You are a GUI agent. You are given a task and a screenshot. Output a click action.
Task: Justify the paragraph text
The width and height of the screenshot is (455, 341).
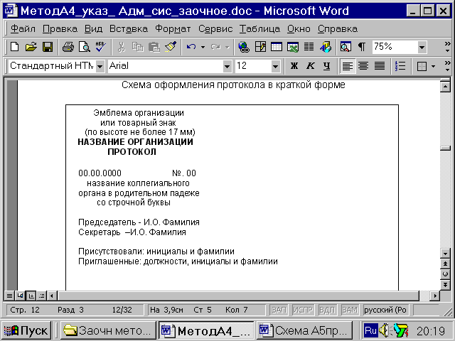380,66
